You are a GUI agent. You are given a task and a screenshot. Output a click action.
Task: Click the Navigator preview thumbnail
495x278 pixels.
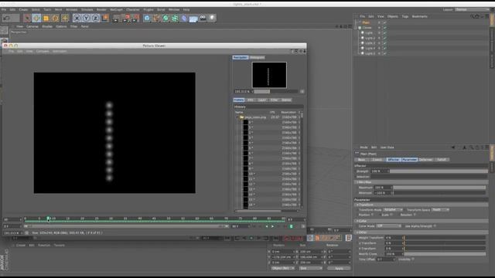point(269,75)
